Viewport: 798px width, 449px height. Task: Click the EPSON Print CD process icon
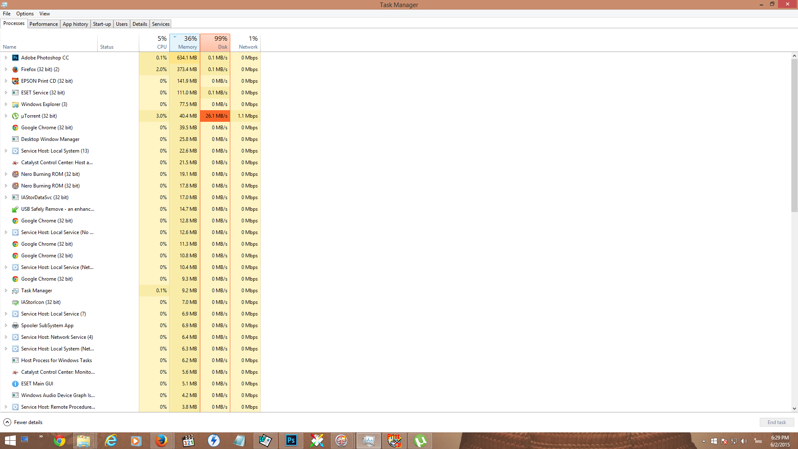[x=15, y=81]
